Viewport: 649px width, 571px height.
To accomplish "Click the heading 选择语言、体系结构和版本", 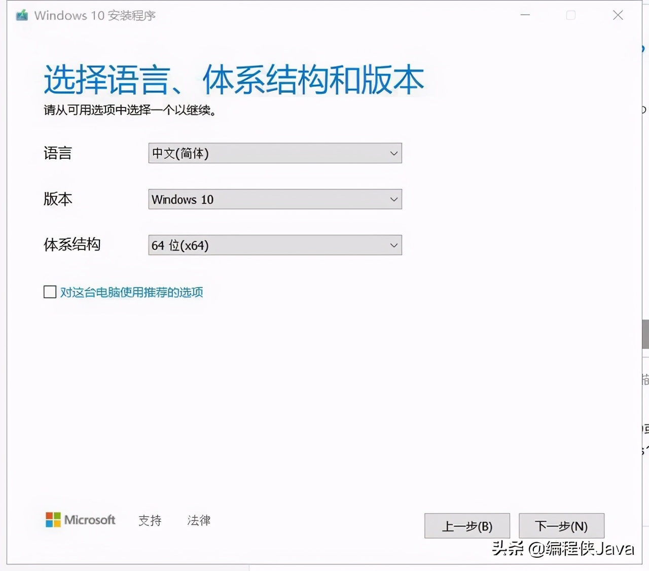I will (x=233, y=80).
